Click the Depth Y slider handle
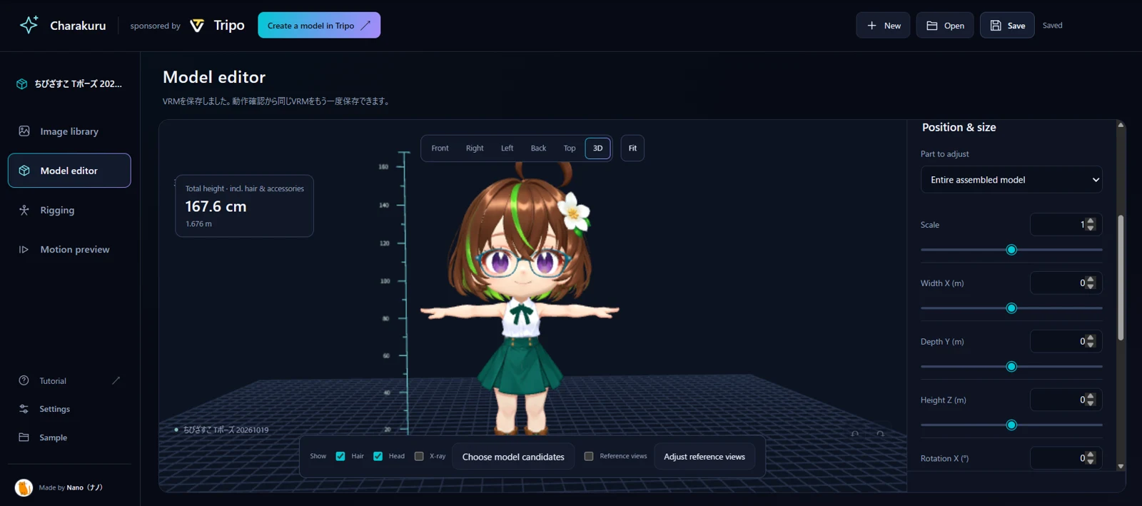1142x506 pixels. 1011,367
